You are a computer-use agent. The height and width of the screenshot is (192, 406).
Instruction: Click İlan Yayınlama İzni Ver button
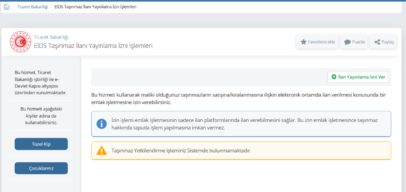(358, 77)
